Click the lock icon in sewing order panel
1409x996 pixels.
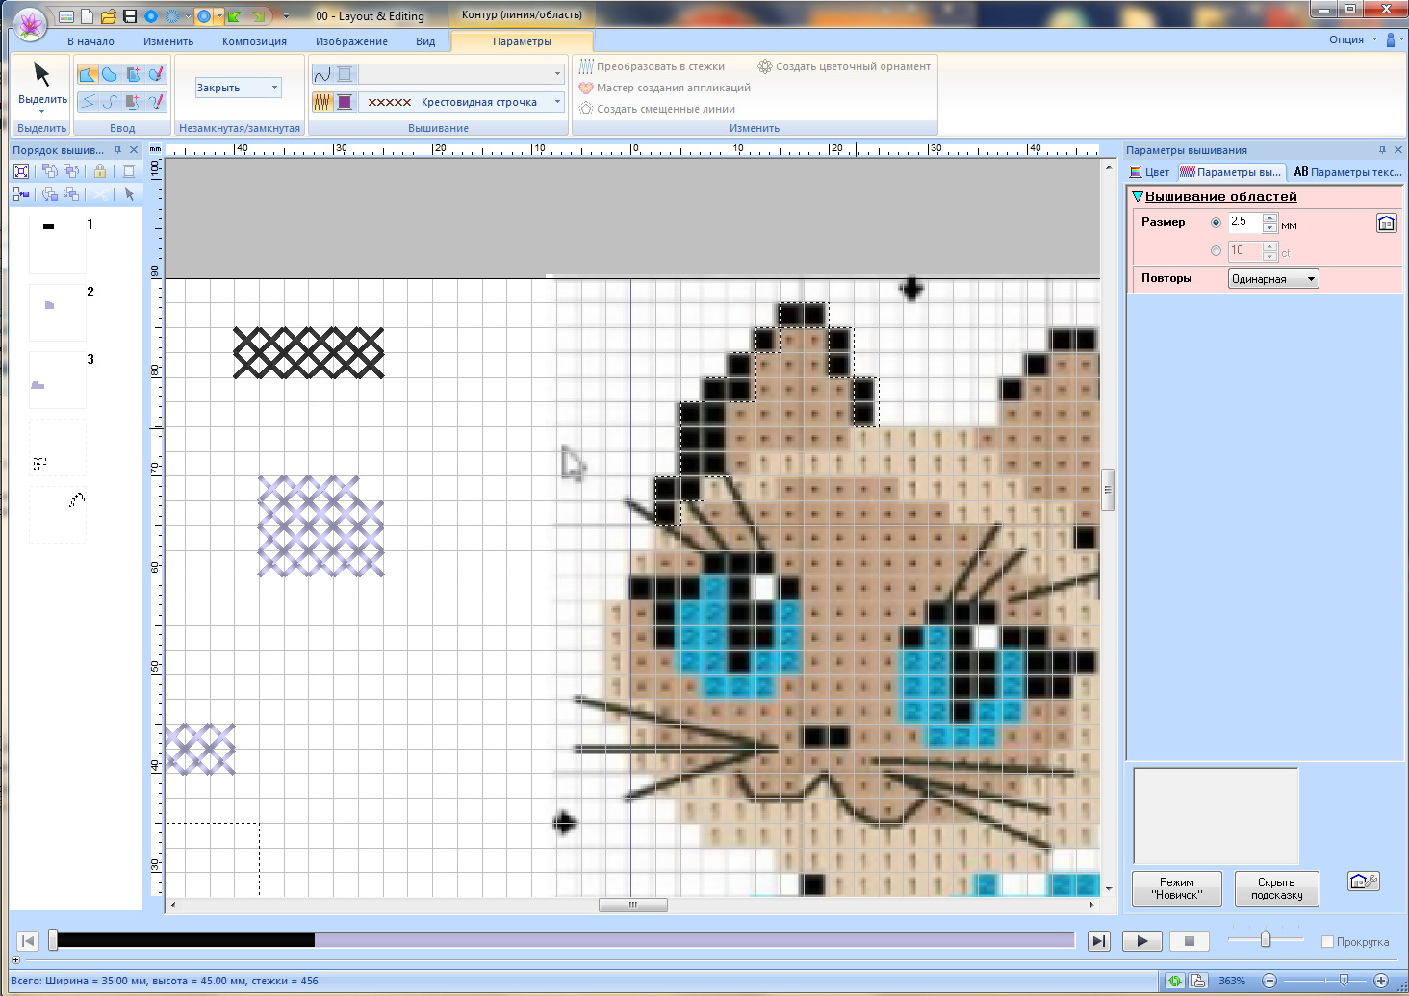[x=99, y=171]
